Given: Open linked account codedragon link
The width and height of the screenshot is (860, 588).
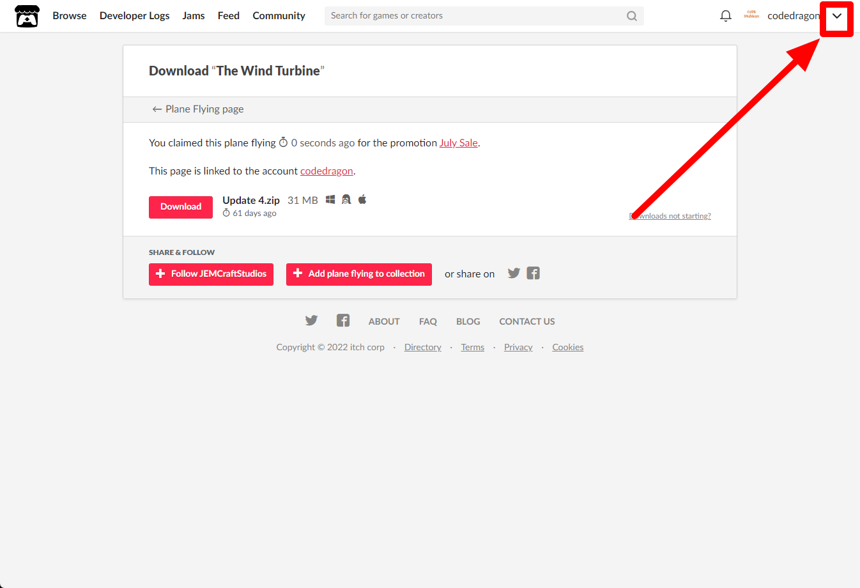Looking at the screenshot, I should pyautogui.click(x=326, y=171).
